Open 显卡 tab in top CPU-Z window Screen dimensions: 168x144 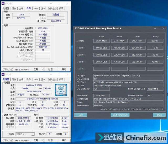pyautogui.click(x=43, y=8)
